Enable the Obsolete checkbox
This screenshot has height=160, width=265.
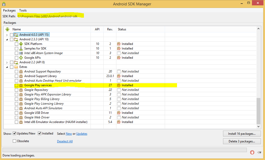[15, 141]
